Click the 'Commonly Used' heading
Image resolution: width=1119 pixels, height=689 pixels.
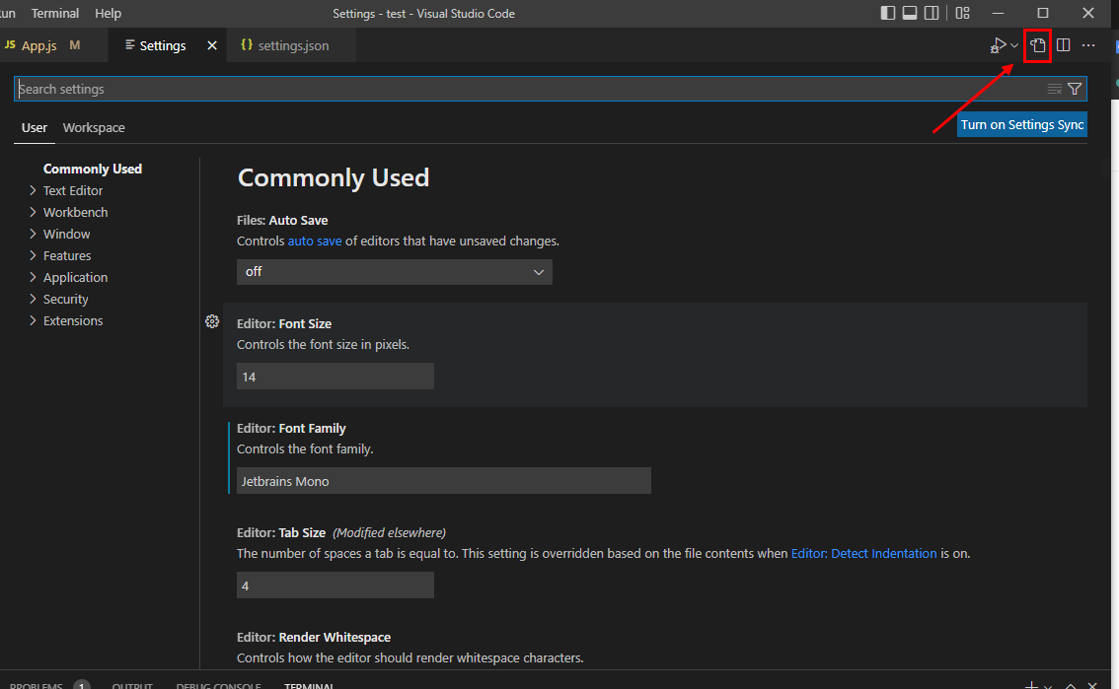(x=334, y=177)
